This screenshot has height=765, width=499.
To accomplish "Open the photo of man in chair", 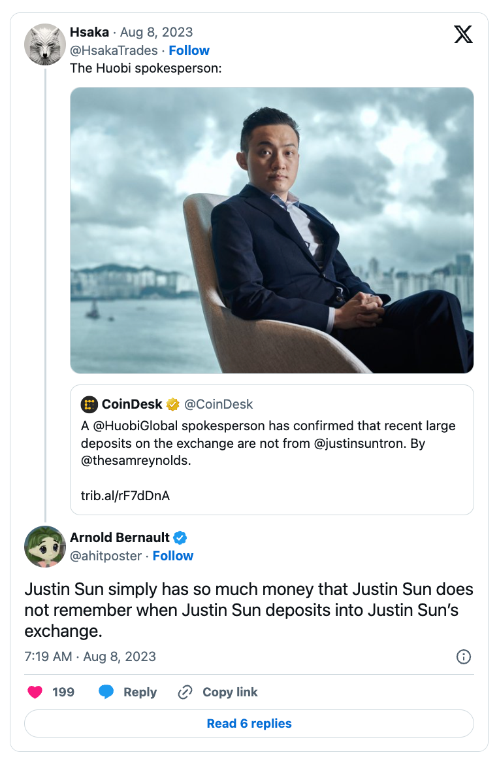I will [x=272, y=230].
